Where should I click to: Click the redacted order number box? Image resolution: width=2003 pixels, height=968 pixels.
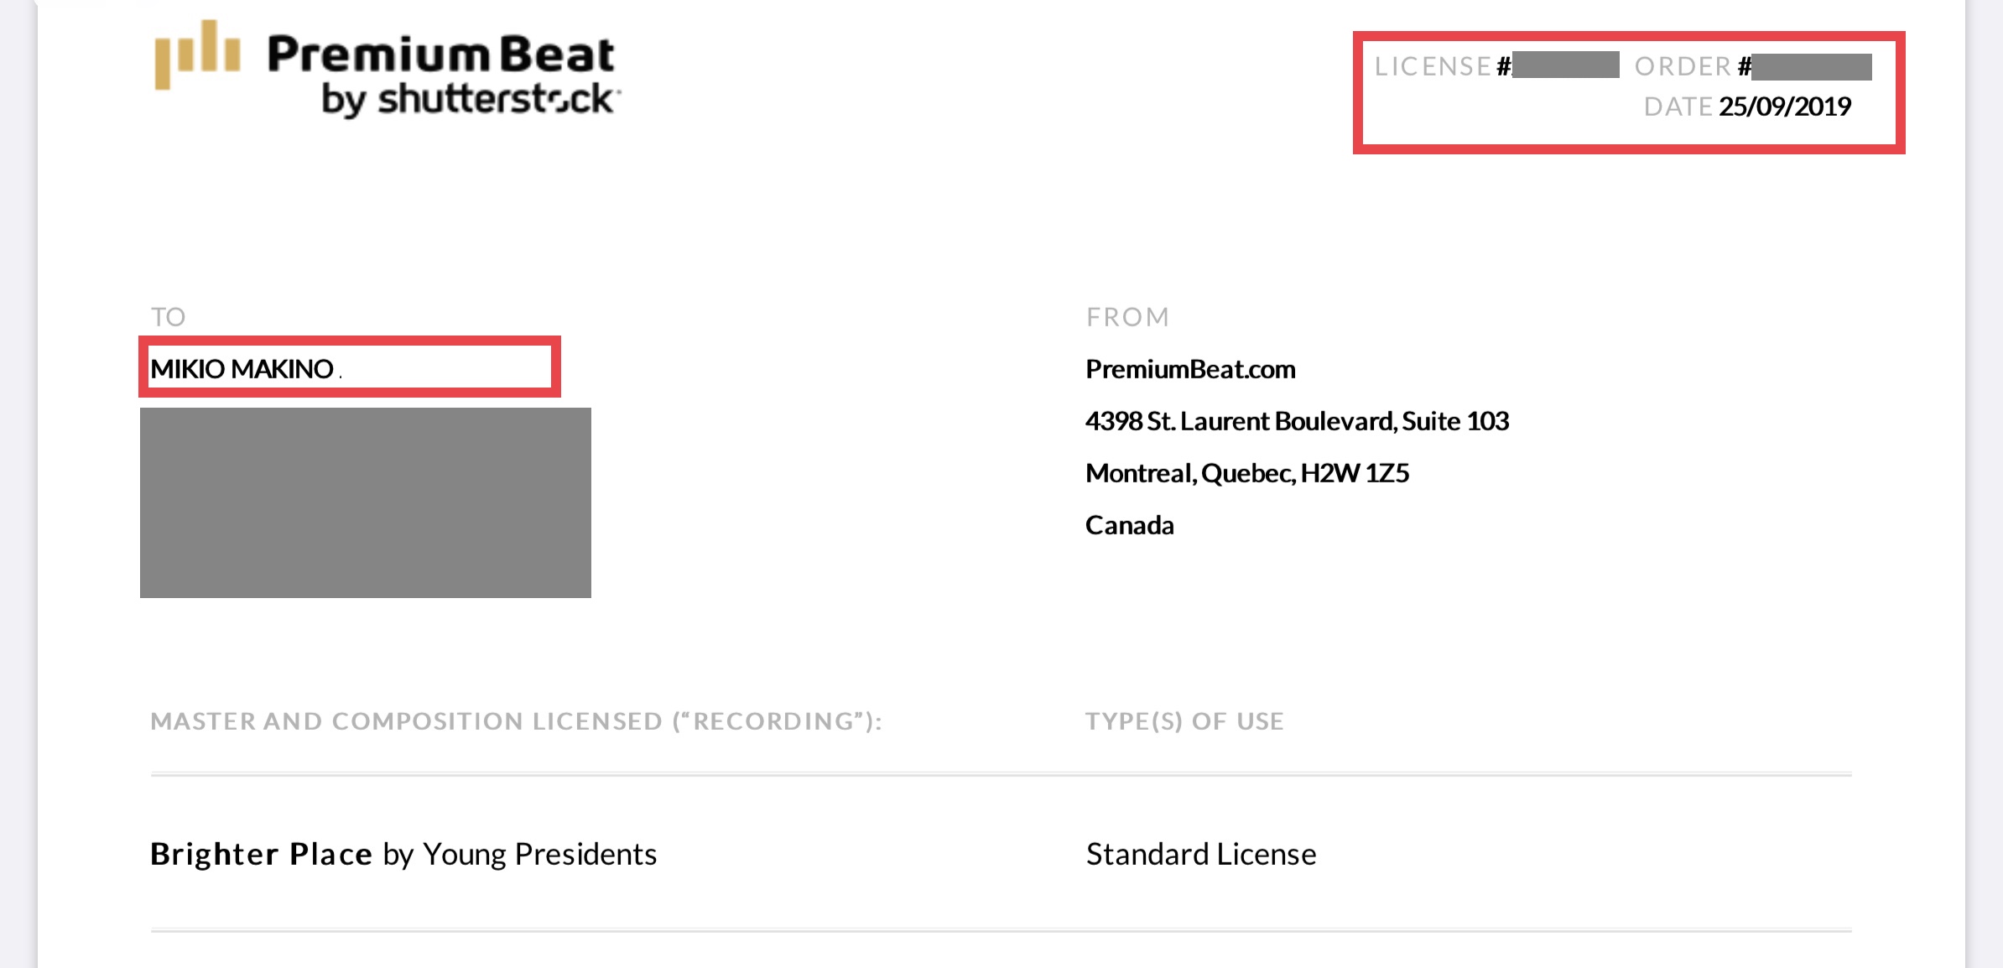(1812, 66)
